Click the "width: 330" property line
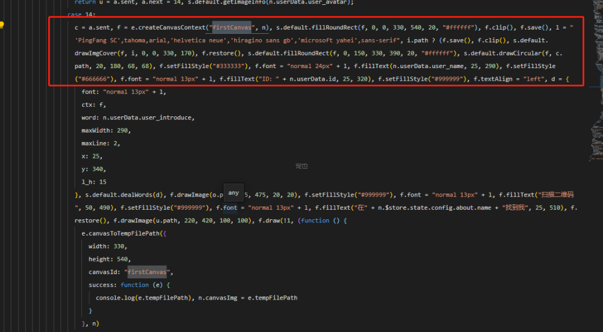This screenshot has height=332, width=603. pyautogui.click(x=108, y=246)
